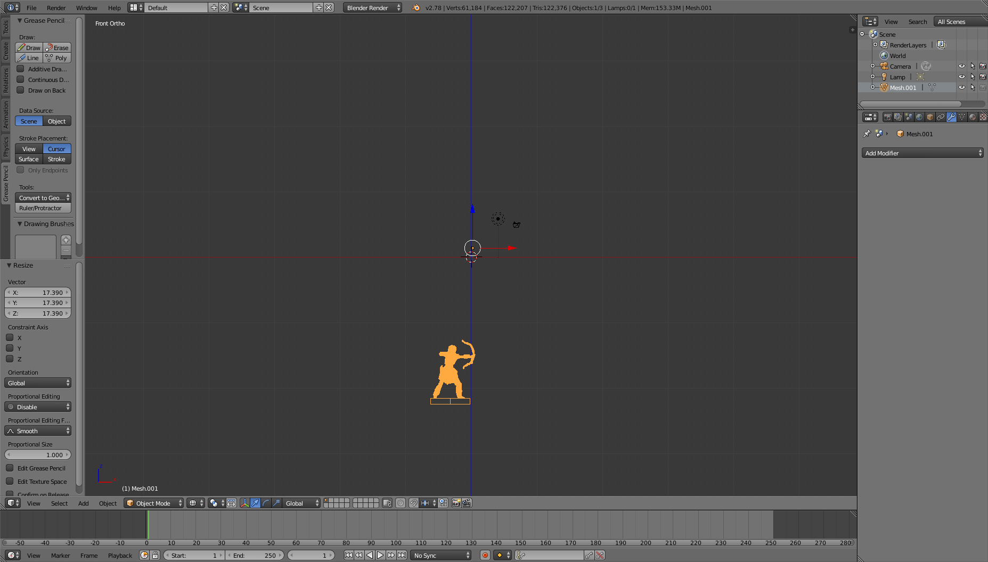This screenshot has width=988, height=562.
Task: Toggle manipulate center points icon in 3D header
Action: pos(231,503)
